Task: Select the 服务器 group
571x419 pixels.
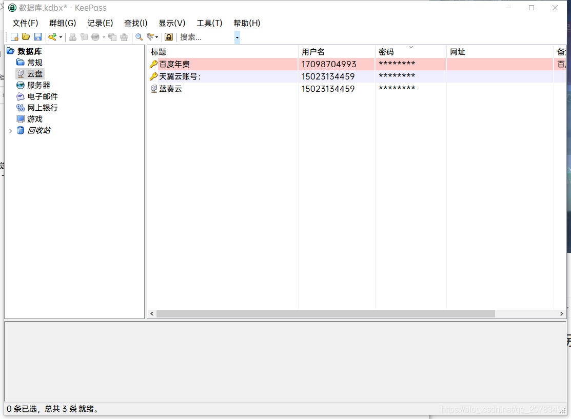Action: pyautogui.click(x=38, y=85)
